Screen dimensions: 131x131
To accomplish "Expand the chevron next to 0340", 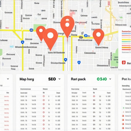I will 110,79.
